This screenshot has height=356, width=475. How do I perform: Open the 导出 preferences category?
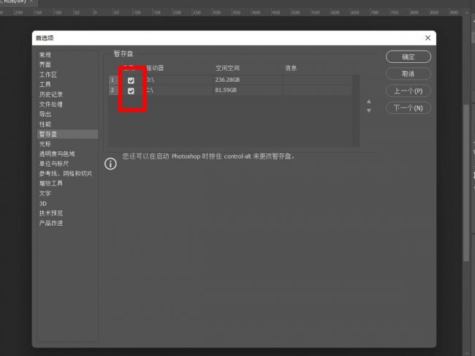pyautogui.click(x=45, y=114)
